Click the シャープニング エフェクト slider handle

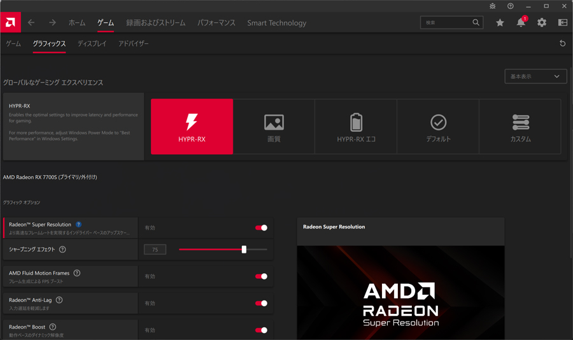click(x=244, y=250)
